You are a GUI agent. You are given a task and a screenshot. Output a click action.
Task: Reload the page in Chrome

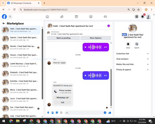[14, 10]
